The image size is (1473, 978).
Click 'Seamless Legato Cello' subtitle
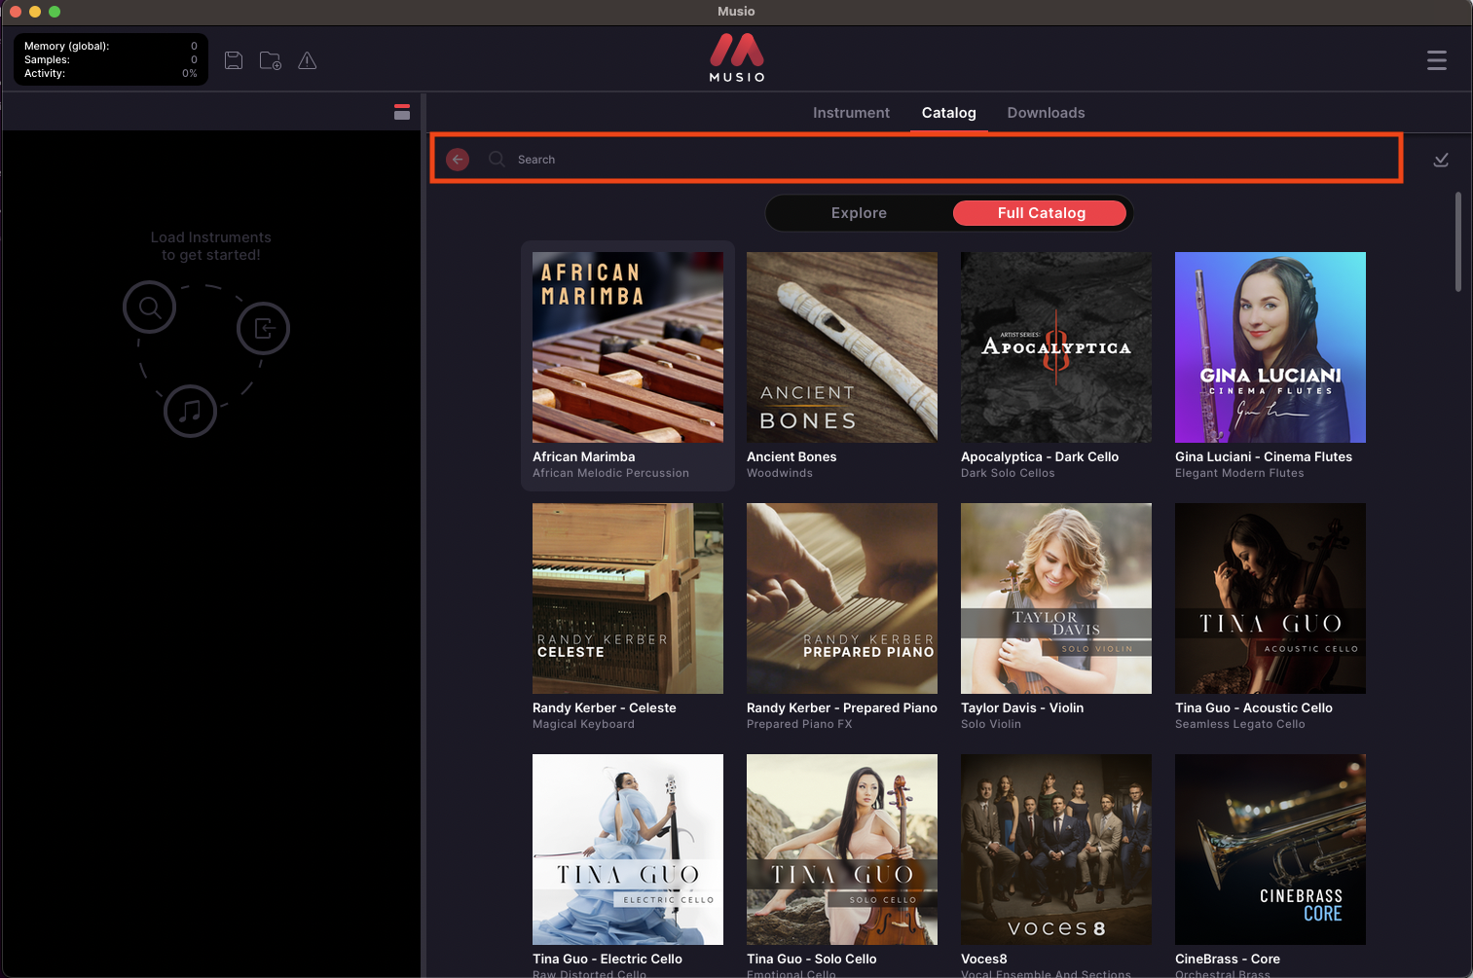(x=1240, y=724)
